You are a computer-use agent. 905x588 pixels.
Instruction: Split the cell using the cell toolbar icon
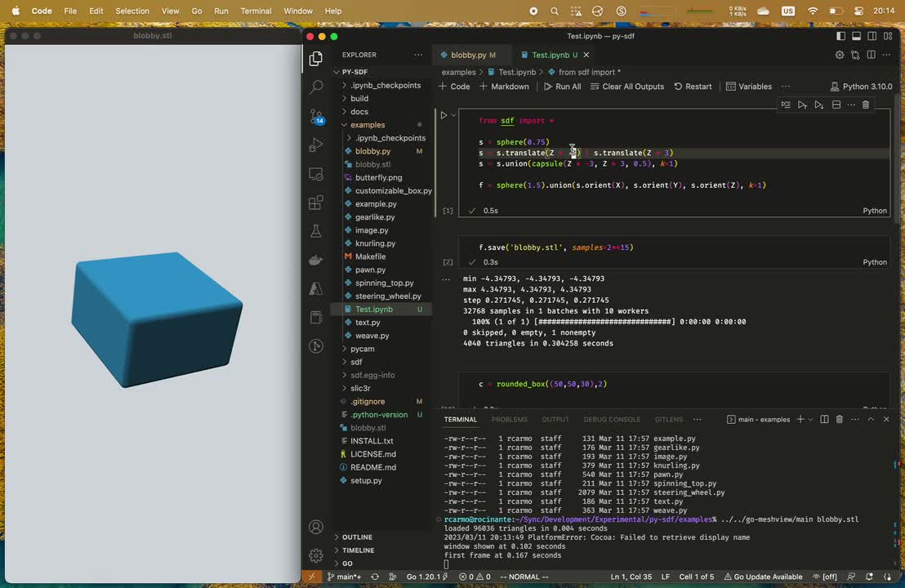tap(836, 105)
